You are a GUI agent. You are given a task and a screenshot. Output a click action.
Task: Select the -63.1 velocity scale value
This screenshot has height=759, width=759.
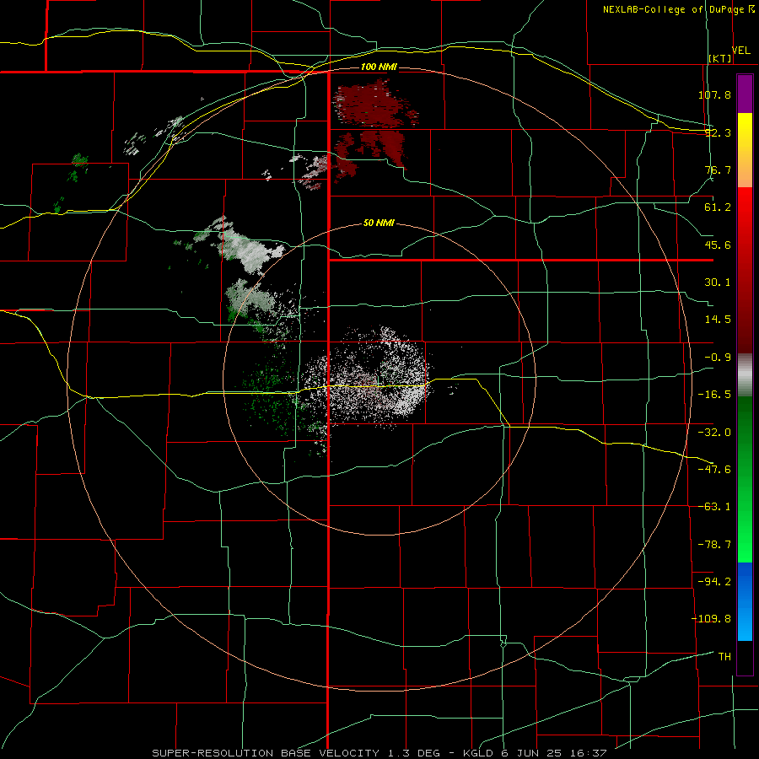point(714,507)
